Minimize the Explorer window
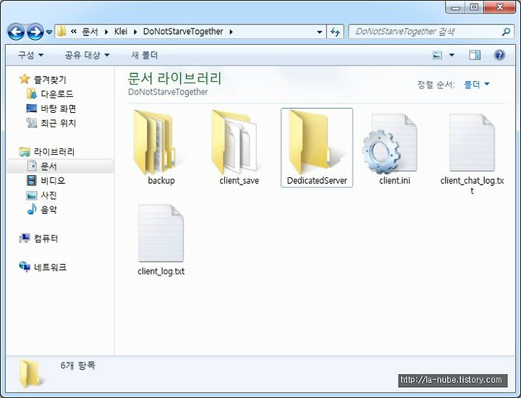521x398 pixels. click(456, 7)
